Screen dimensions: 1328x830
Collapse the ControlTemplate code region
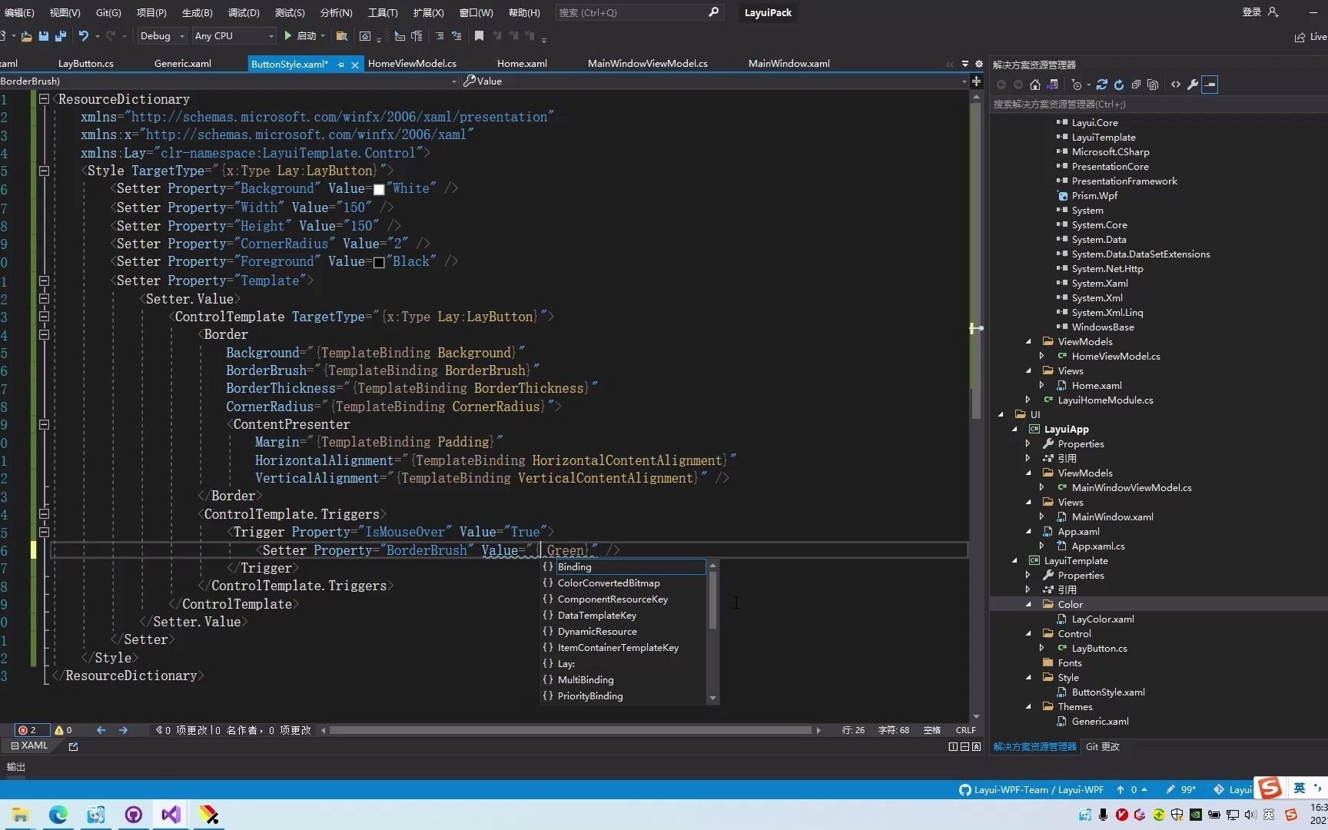pos(44,317)
